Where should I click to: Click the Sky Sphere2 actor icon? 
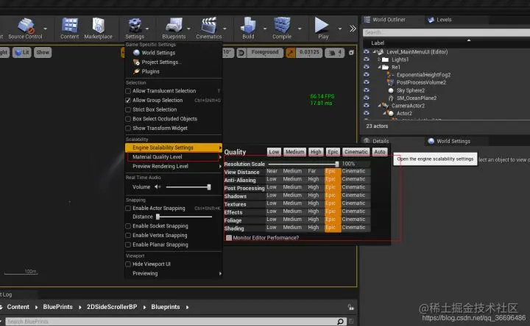[x=391, y=90]
